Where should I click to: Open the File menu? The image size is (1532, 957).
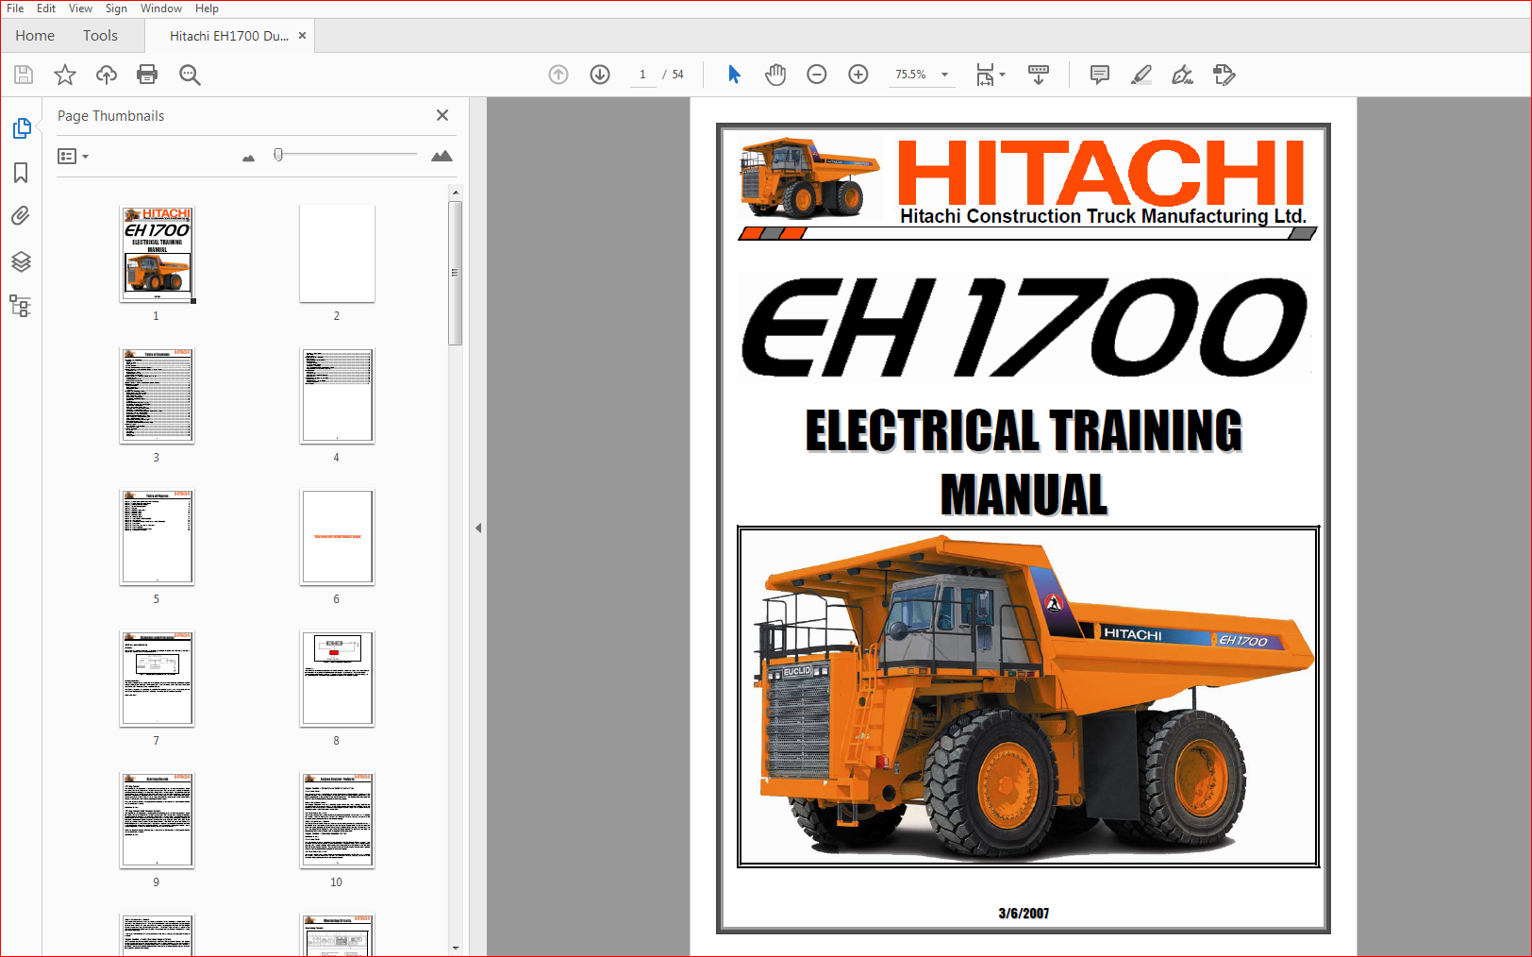pyautogui.click(x=15, y=8)
